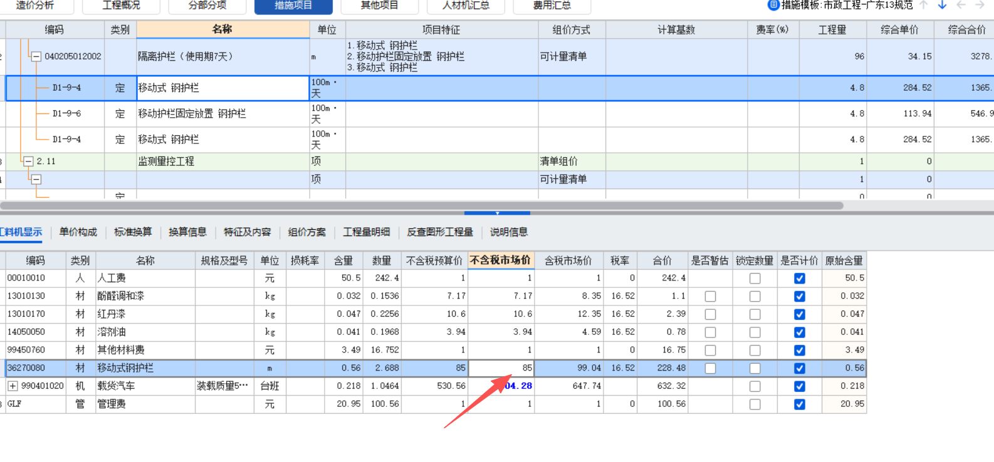Click the blue 04.28 price of 载货汽车

[518, 386]
